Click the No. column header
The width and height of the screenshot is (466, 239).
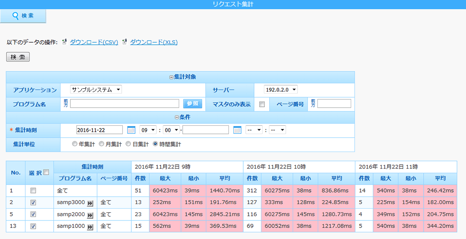click(x=16, y=173)
